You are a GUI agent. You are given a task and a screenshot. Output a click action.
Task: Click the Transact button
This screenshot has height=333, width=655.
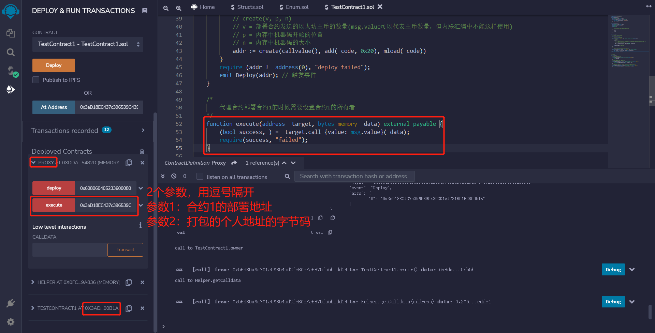click(125, 250)
